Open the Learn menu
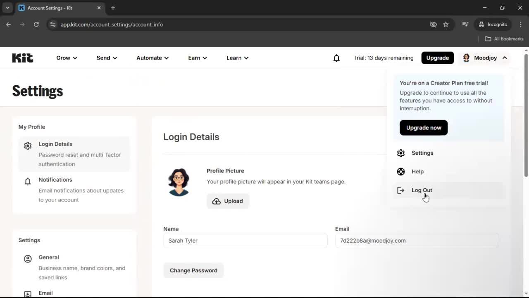Viewport: 529px width, 298px height. click(x=237, y=58)
